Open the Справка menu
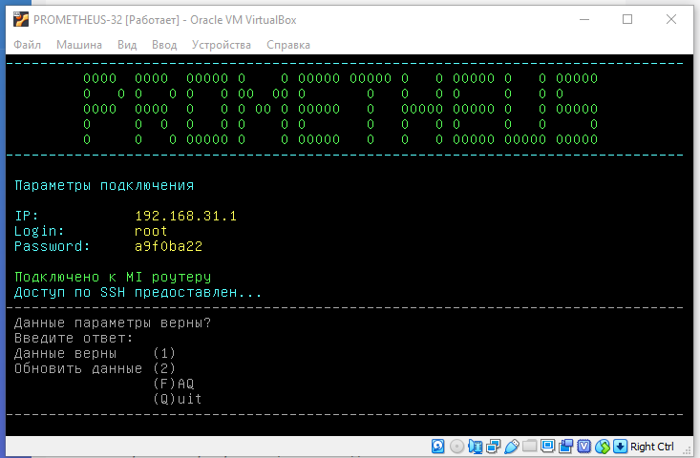The width and height of the screenshot is (700, 458). click(287, 45)
